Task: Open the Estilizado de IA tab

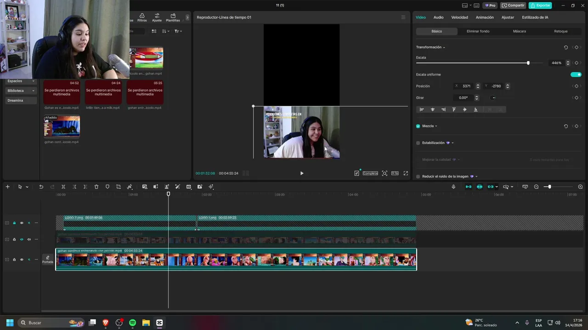Action: (535, 17)
